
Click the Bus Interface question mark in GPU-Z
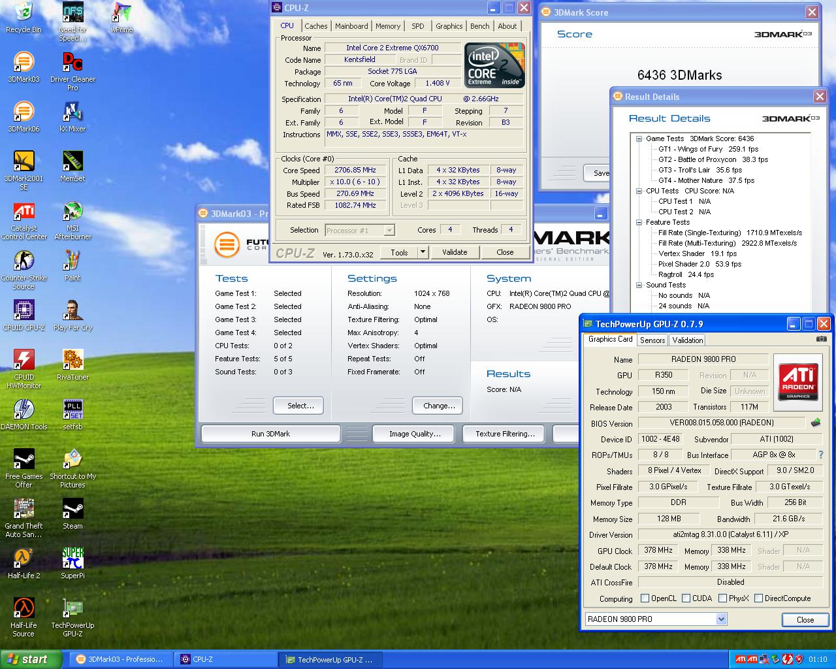coord(821,455)
